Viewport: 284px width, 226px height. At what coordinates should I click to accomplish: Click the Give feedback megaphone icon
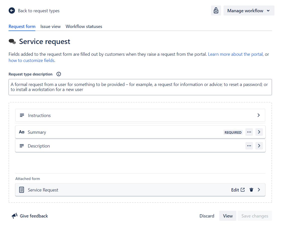coord(14,215)
